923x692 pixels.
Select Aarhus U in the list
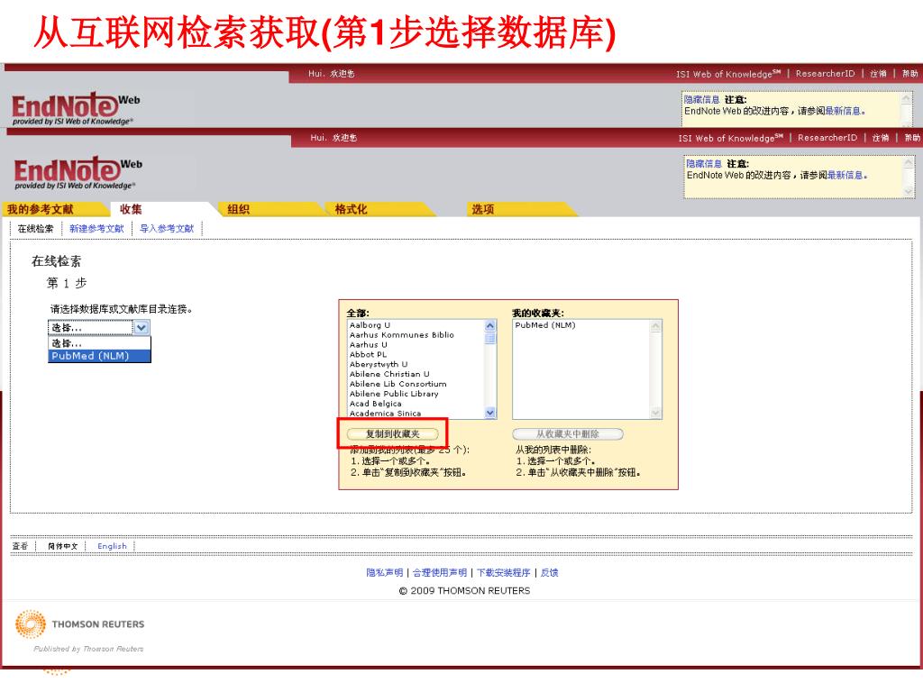(369, 345)
